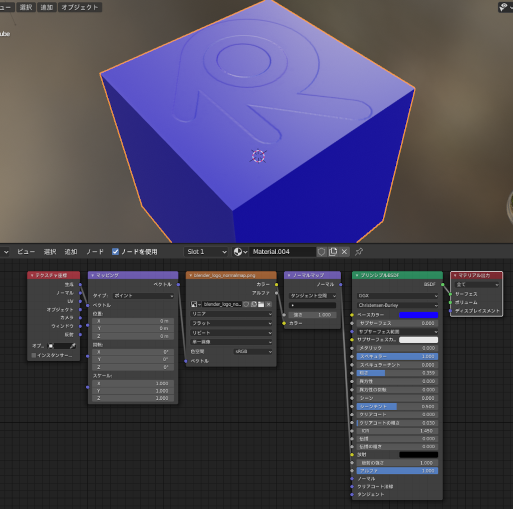This screenshot has width=513, height=509.
Task: Collapse the プリンシプルBSDF node
Action: 357,275
